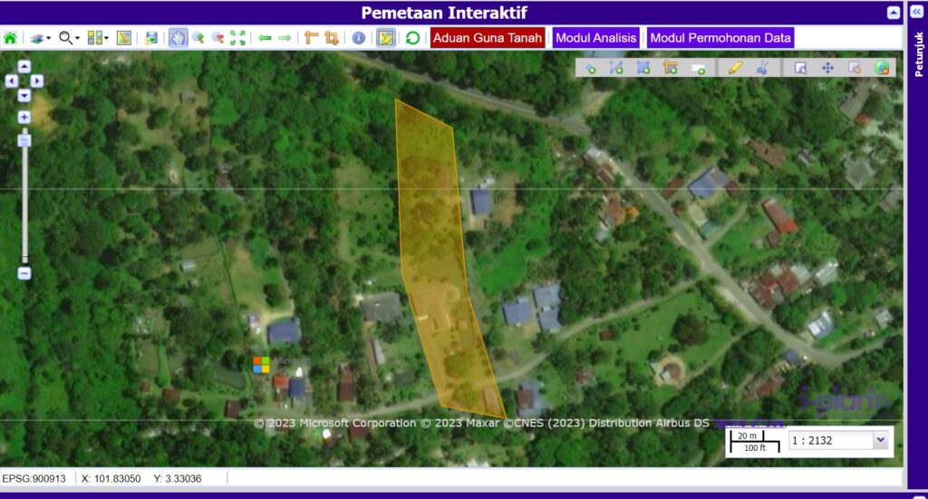The width and height of the screenshot is (928, 499).
Task: Click the green Home icon
Action: pos(10,38)
